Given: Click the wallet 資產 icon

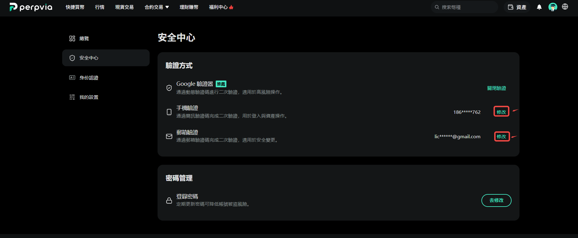Looking at the screenshot, I should click(x=511, y=7).
